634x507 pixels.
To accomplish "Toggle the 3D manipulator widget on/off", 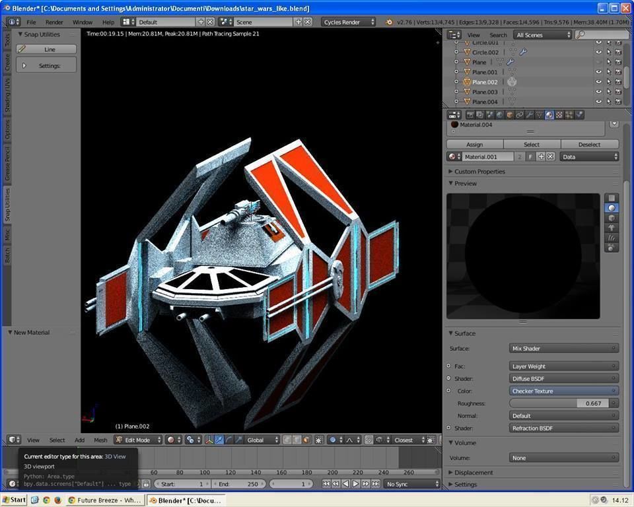I will click(x=209, y=440).
